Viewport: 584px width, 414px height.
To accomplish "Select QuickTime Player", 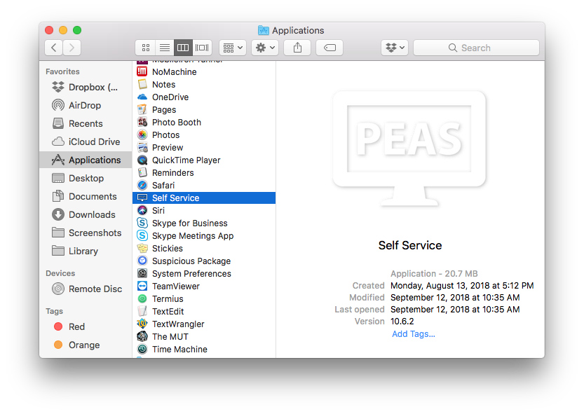I will coord(204,160).
